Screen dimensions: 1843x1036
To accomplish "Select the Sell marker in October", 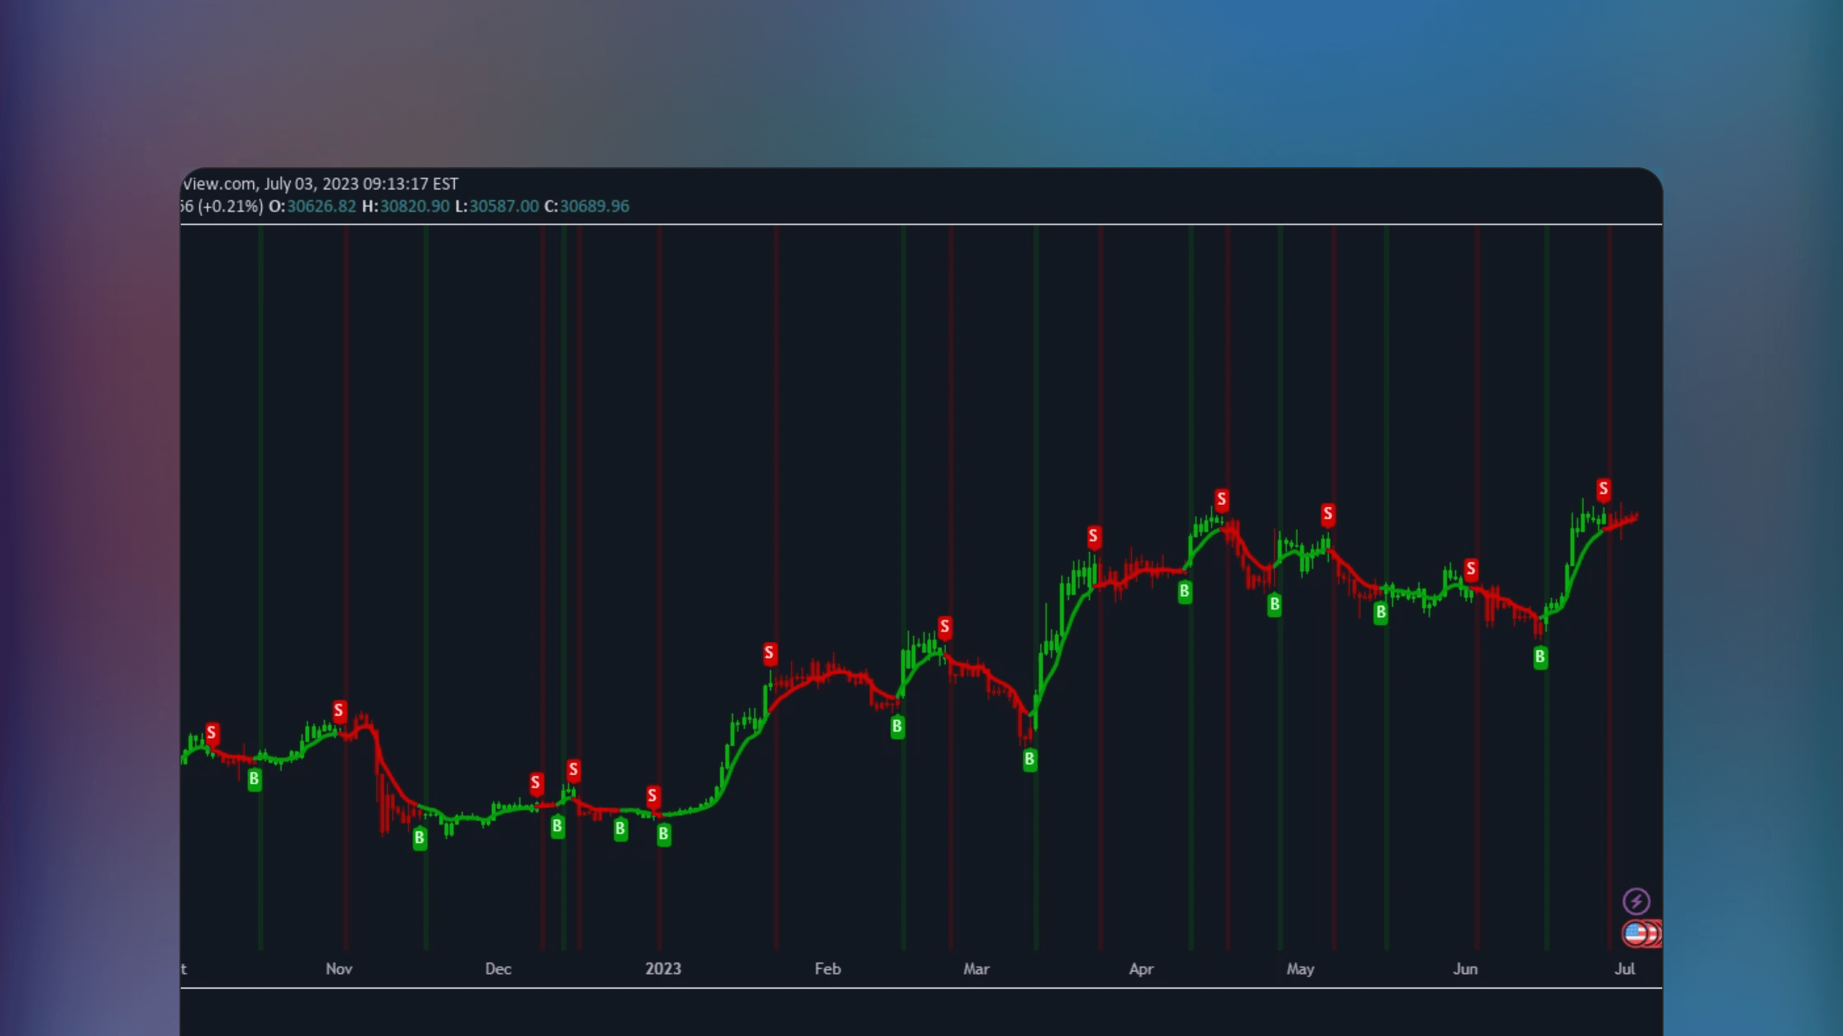I will 211,733.
